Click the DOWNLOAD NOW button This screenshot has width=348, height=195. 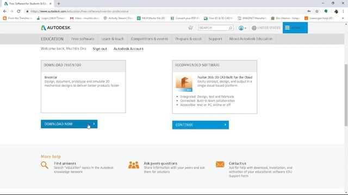point(69,124)
